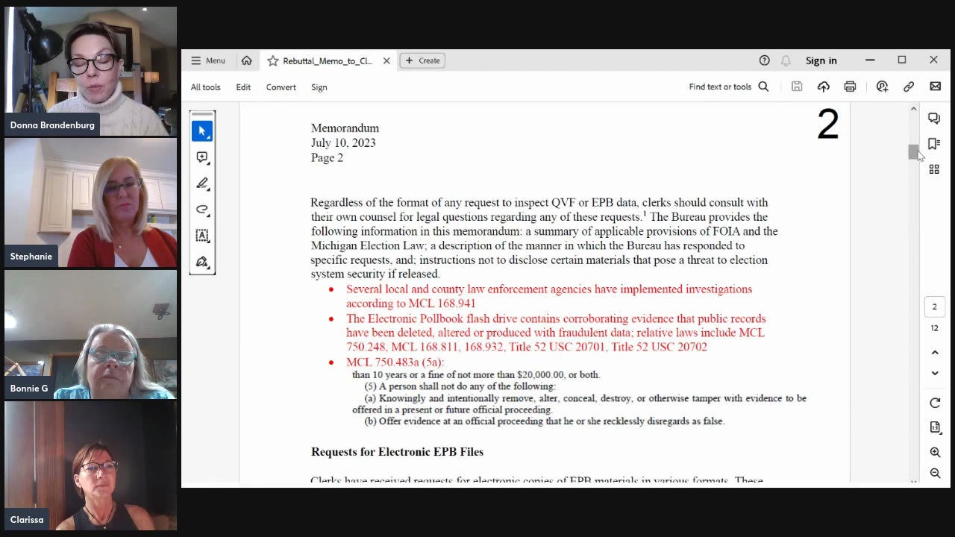Click Sign in
955x537 pixels.
(821, 60)
